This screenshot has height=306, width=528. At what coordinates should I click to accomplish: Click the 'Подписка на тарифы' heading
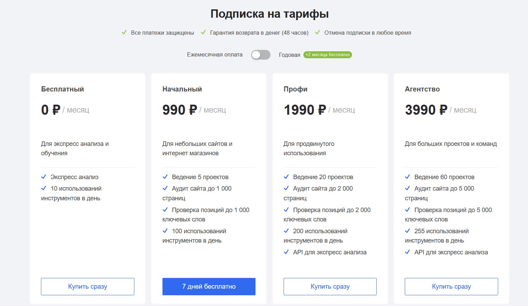tap(269, 14)
